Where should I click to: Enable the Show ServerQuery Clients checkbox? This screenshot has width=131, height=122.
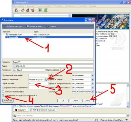3,91
